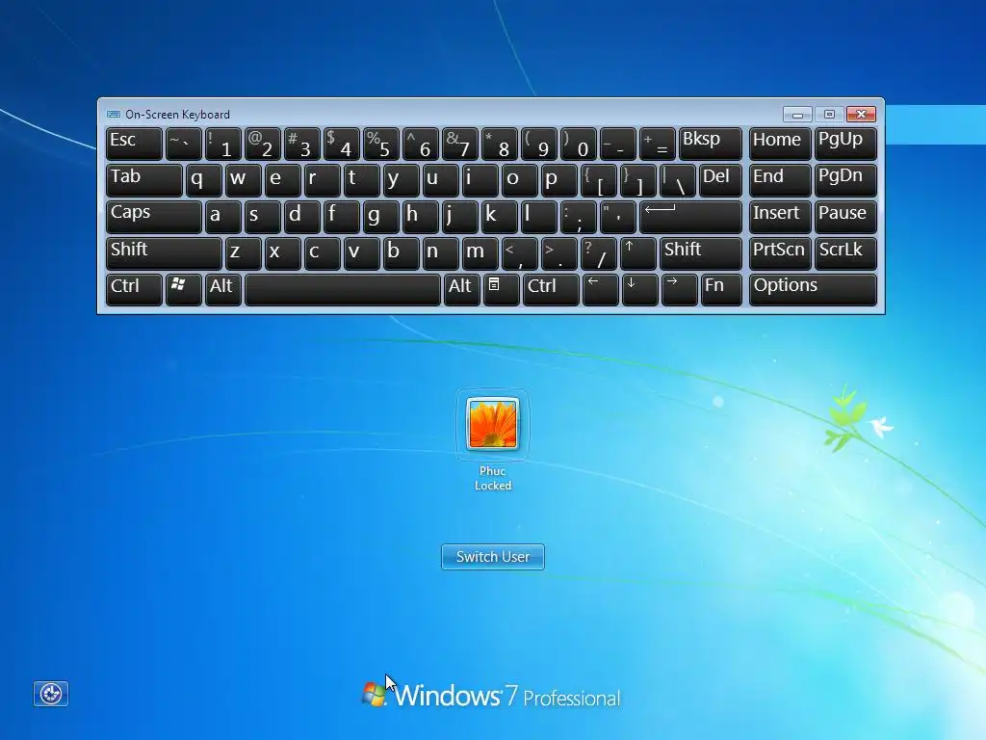986x740 pixels.
Task: Click the letter m key
Action: pos(480,253)
